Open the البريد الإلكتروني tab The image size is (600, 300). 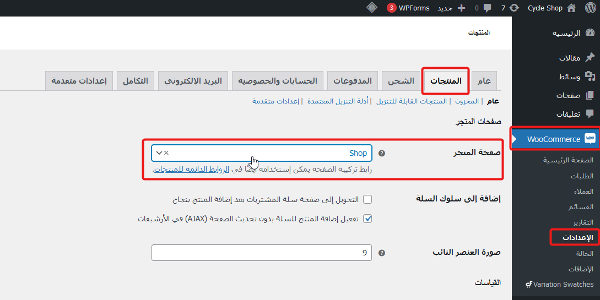(193, 81)
